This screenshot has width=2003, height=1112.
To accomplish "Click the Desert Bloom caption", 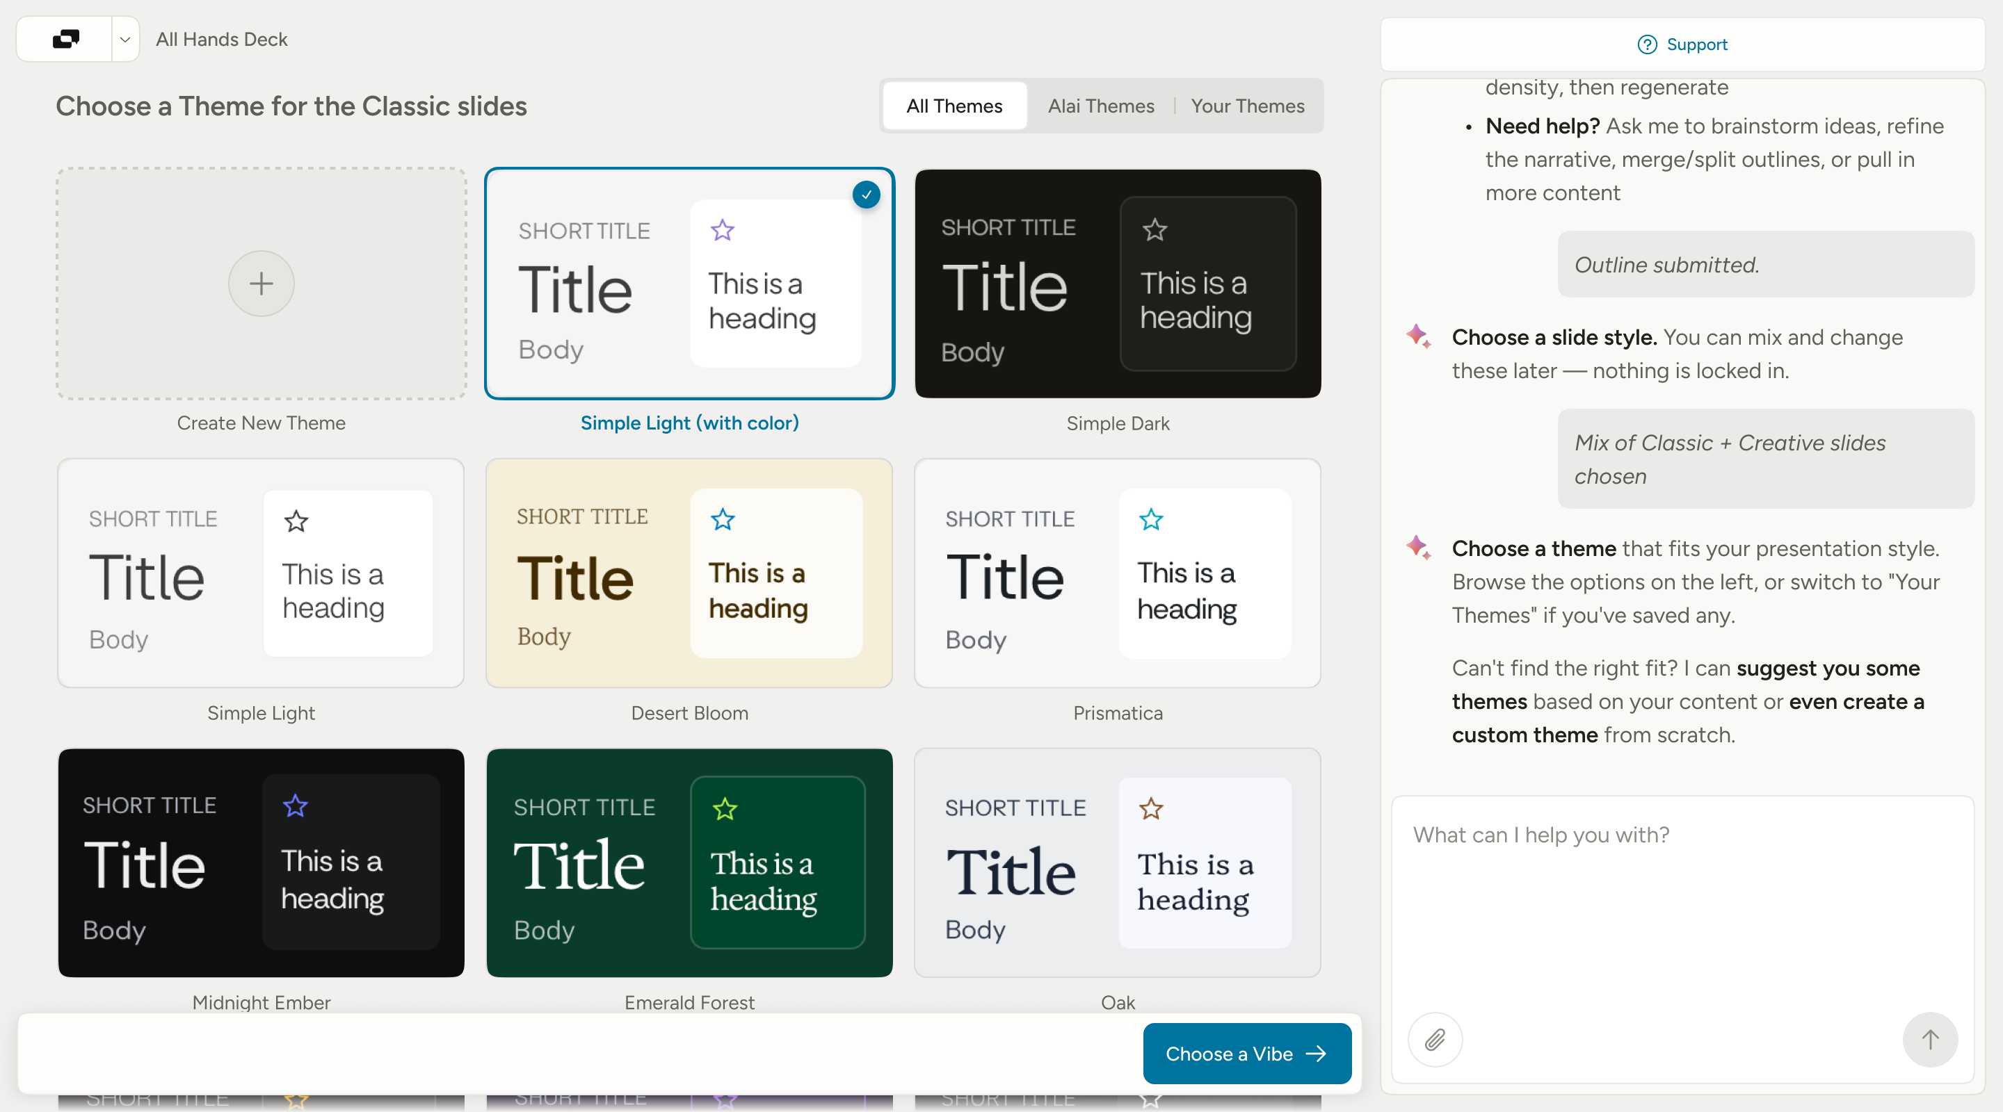I will 689,712.
